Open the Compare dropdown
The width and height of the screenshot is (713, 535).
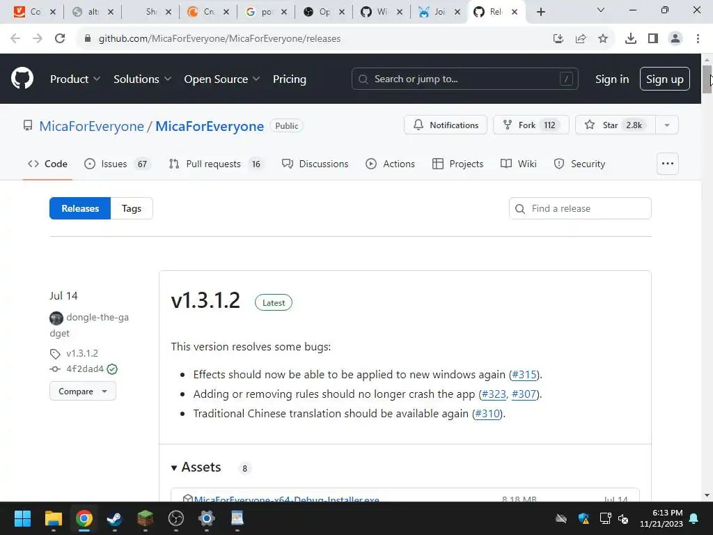83,391
